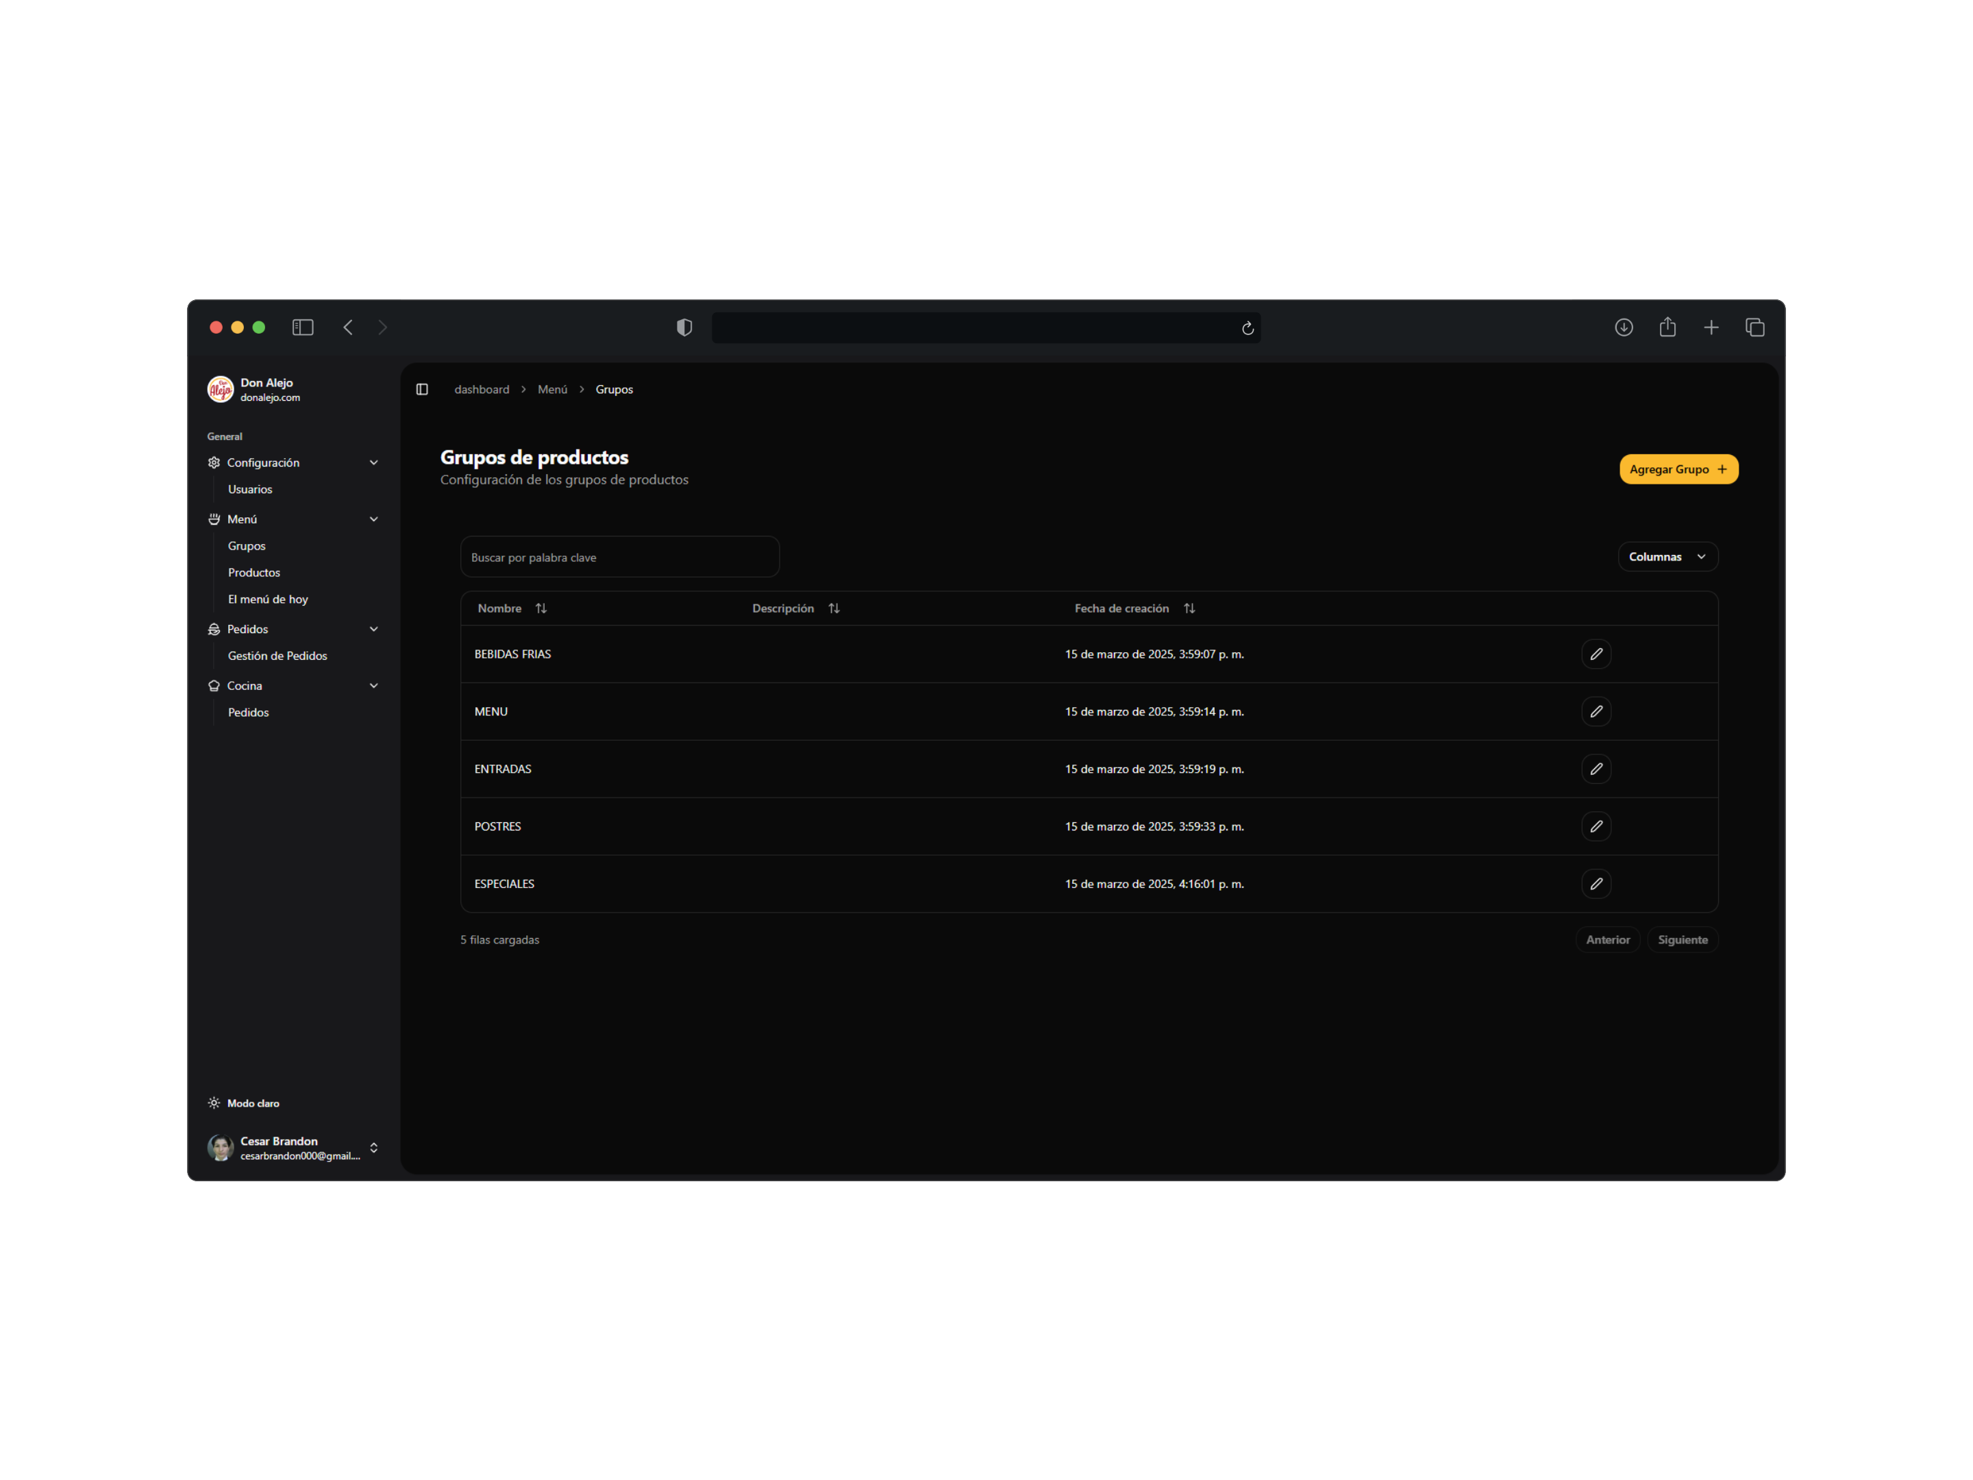Go to dashboard breadcrumb link

pos(482,389)
